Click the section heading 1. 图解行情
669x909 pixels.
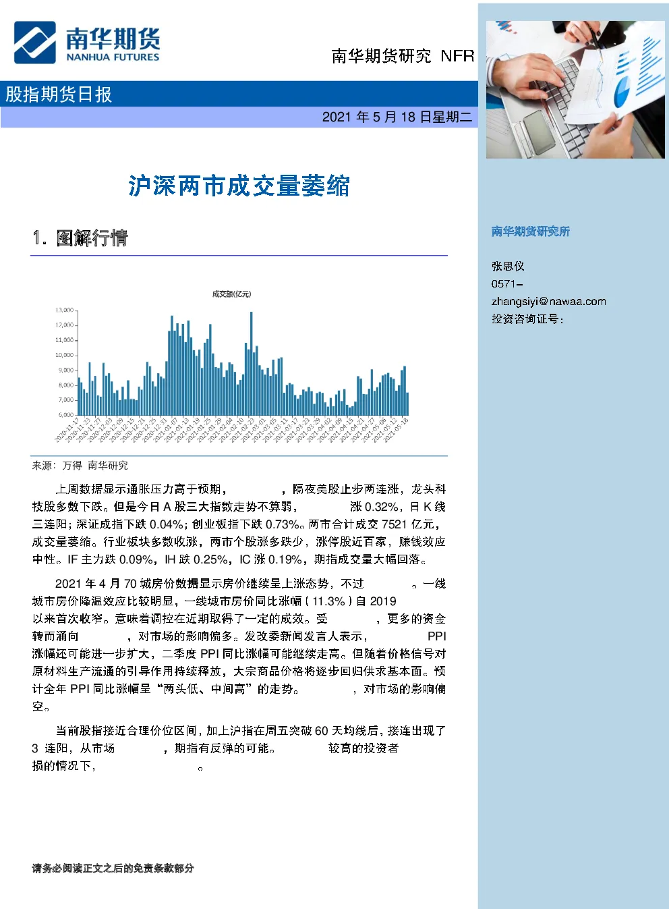80,238
